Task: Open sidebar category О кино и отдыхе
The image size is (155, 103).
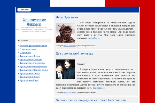Action: pyautogui.click(x=28, y=49)
